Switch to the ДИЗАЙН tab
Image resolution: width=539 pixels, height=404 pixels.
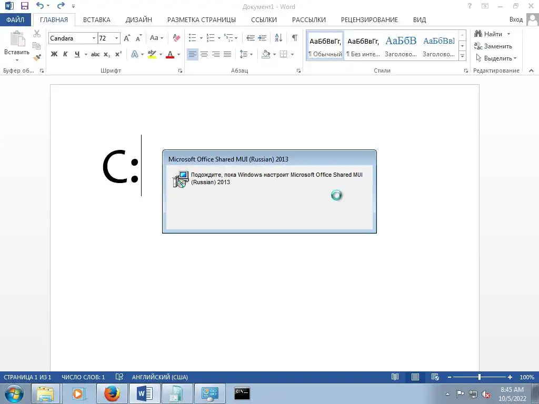pyautogui.click(x=138, y=19)
